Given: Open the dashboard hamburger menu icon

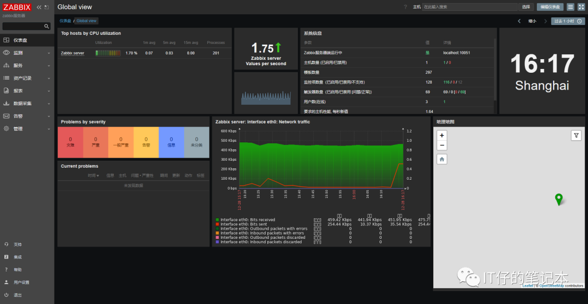Looking at the screenshot, I should point(571,7).
